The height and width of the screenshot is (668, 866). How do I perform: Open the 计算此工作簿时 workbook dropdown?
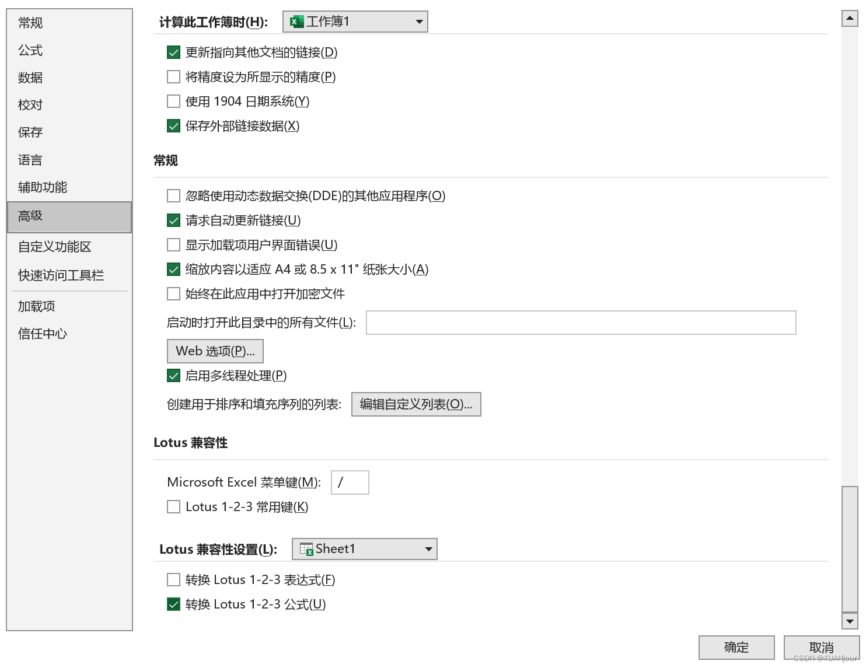355,22
